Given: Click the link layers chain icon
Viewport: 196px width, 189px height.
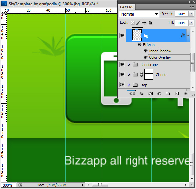Looking at the screenshot, I should click(132, 94).
